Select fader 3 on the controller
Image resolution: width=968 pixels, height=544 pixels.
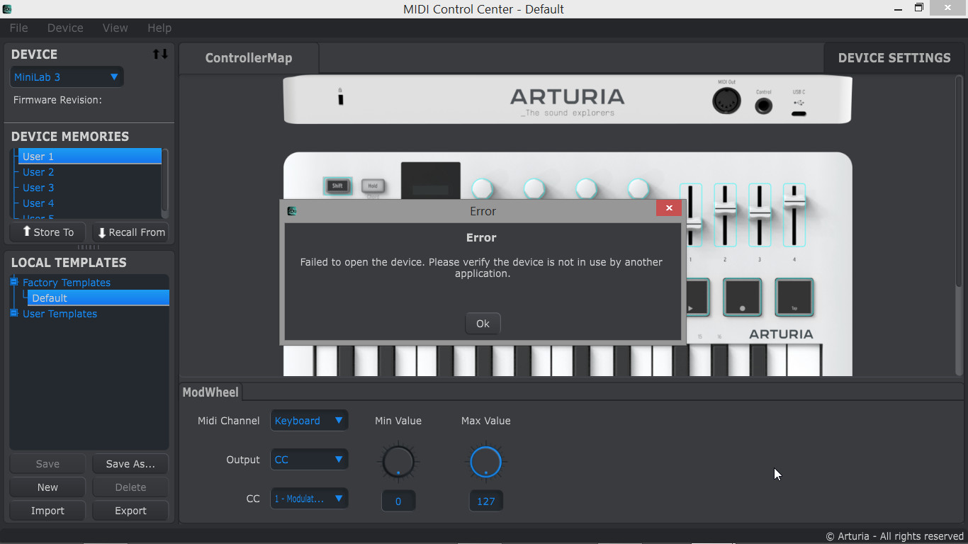(760, 215)
